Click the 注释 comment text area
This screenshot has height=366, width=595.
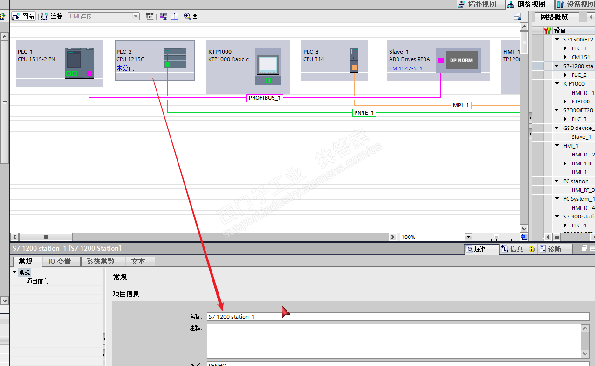pyautogui.click(x=394, y=341)
